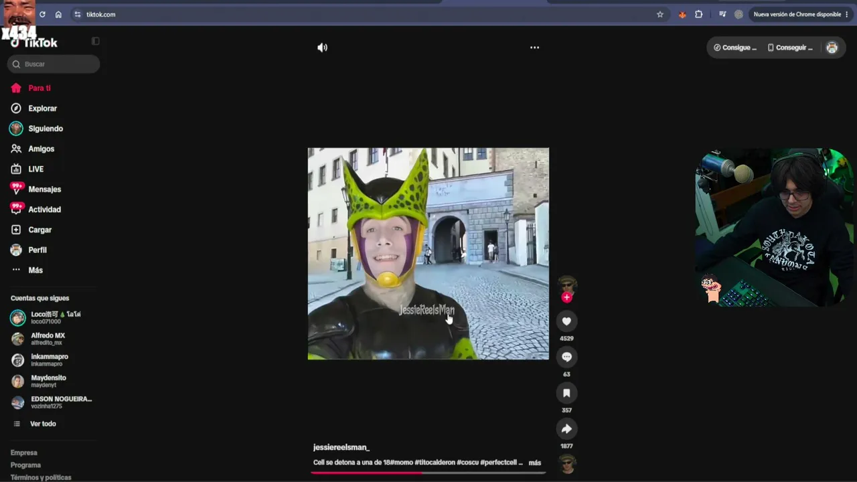The image size is (857, 482).
Task: Click the 1877 shares count
Action: (x=566, y=446)
